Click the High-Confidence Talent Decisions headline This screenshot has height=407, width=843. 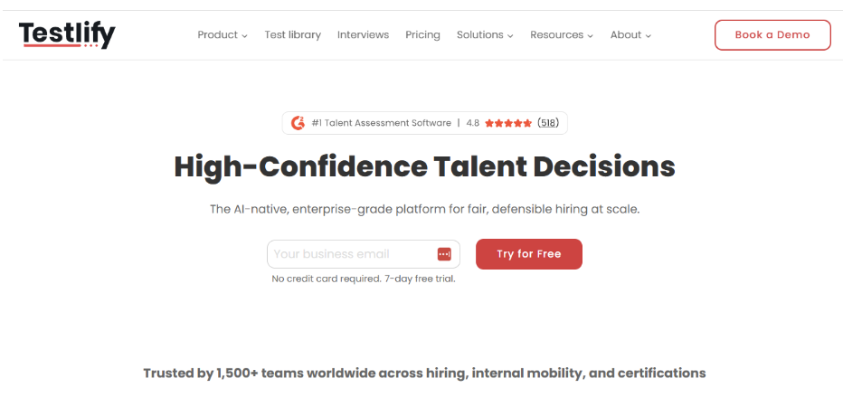(424, 166)
